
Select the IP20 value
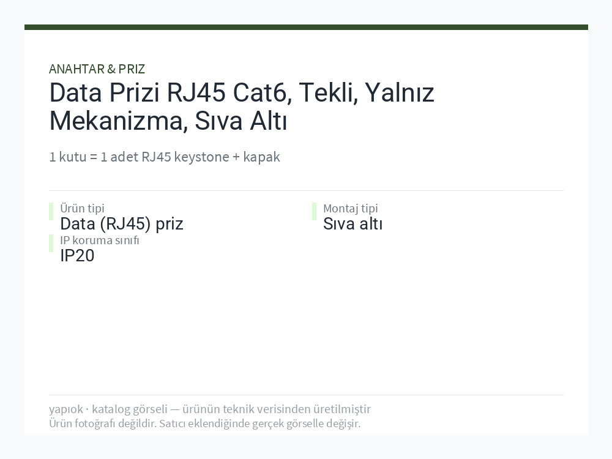pyautogui.click(x=77, y=256)
